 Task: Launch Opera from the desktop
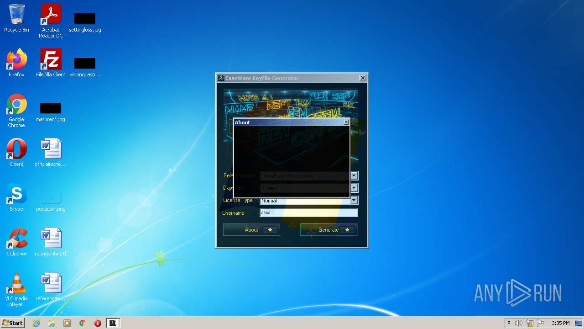coord(16,153)
